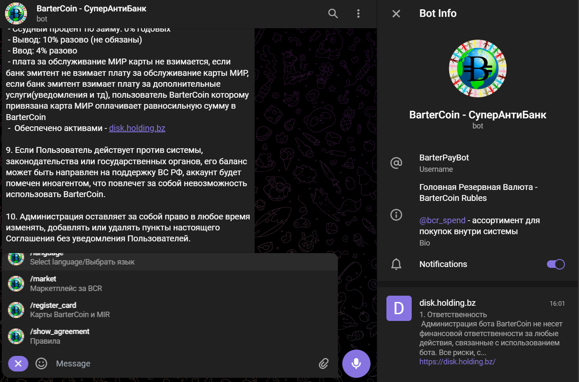Click the paragraph 10 text about Администрация
The image size is (579, 382).
pos(128,227)
